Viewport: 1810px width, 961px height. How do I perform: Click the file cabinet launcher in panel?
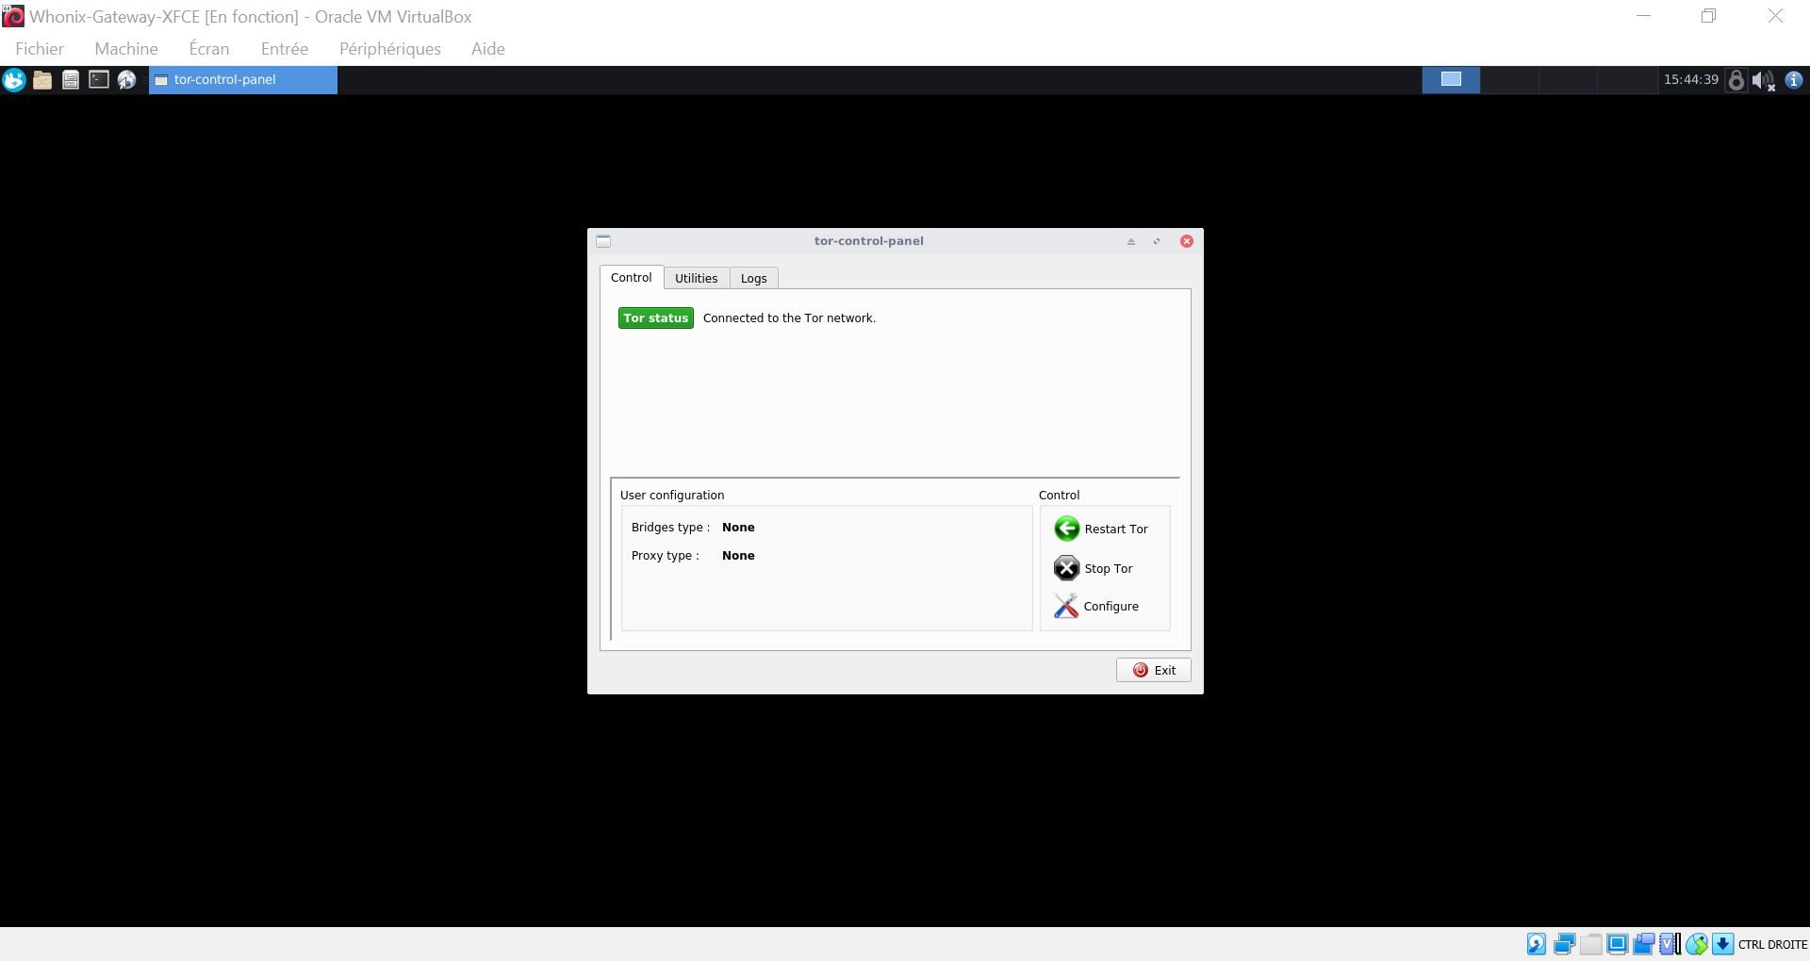71,80
